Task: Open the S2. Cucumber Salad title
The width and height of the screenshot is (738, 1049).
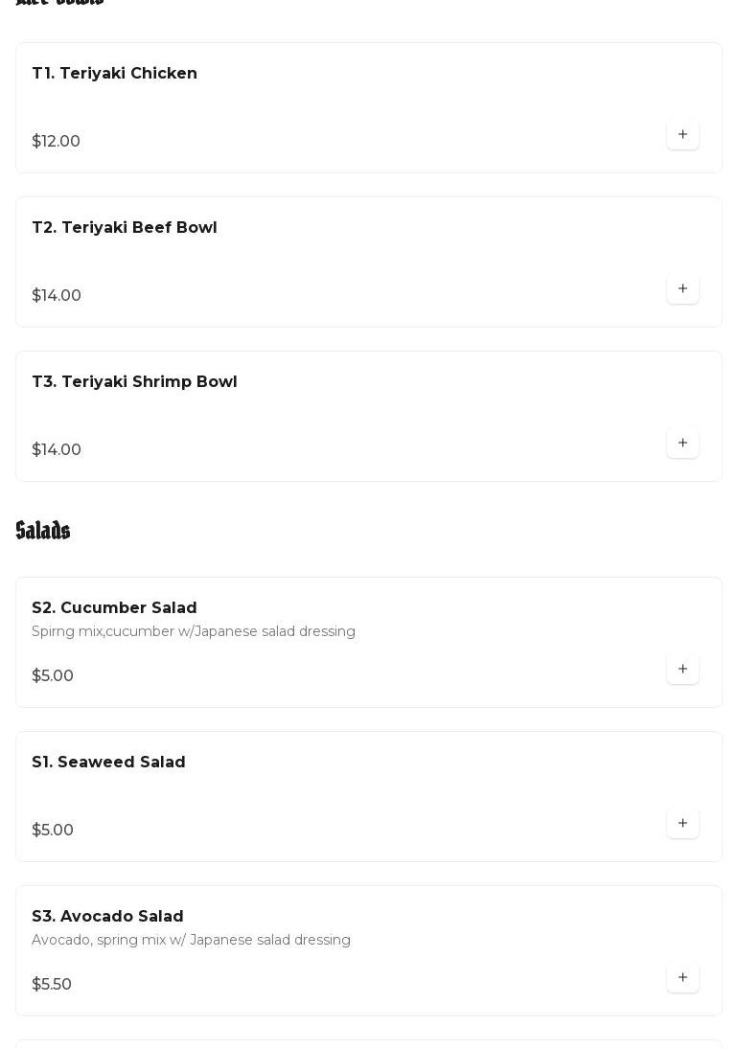Action: 114,608
